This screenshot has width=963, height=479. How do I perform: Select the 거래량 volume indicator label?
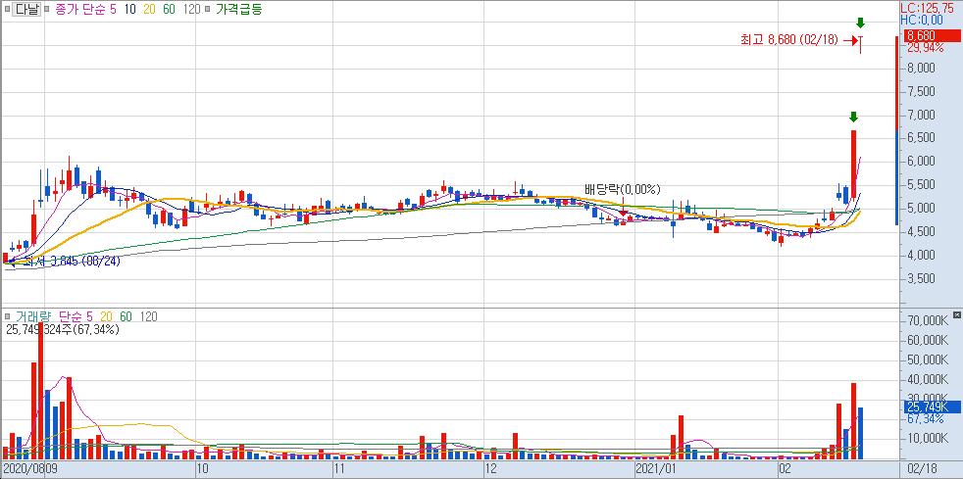pos(32,316)
